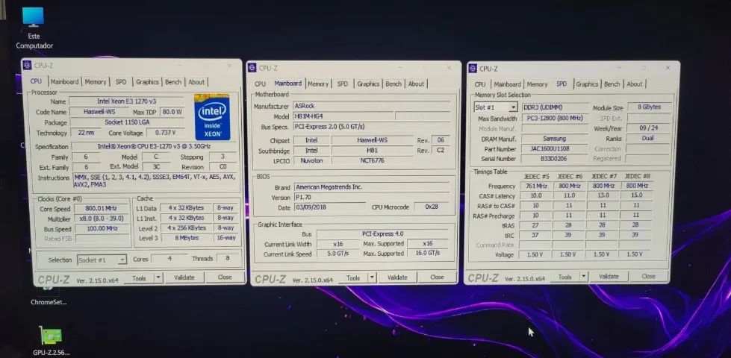Viewport: 731px width, 358px height.
Task: Select Mainboard tab in right window
Action: click(x=507, y=84)
